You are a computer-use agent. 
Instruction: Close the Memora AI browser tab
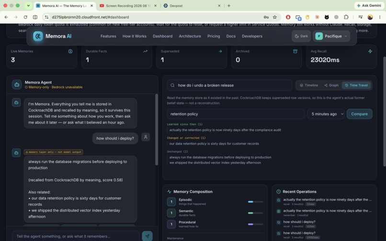tap(91, 6)
